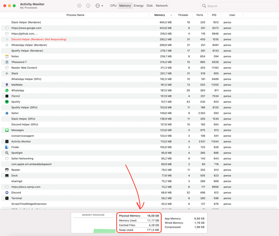
Task: Select the com.apple.siri.embeddedspeech process name
Action: [x=31, y=164]
